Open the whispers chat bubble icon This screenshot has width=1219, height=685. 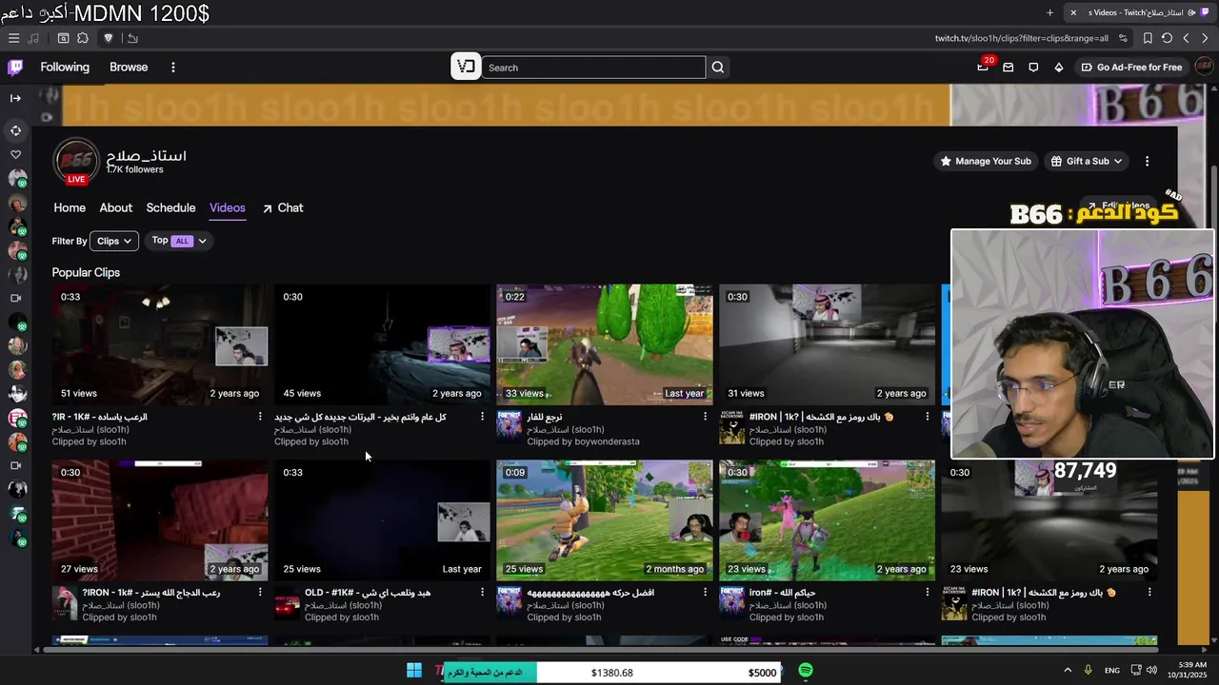point(1033,68)
